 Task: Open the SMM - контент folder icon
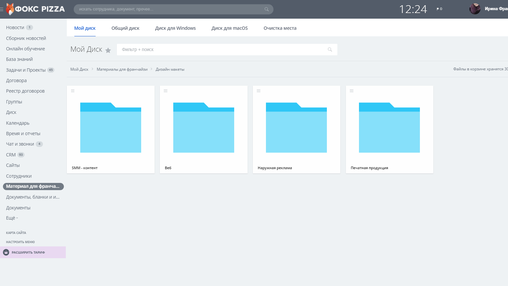pos(111,128)
